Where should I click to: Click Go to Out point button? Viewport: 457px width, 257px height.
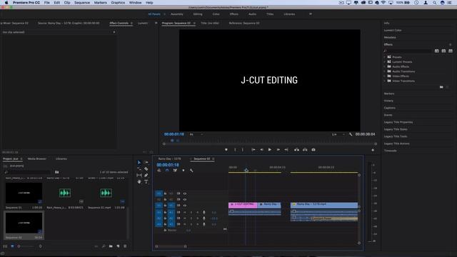coord(286,150)
